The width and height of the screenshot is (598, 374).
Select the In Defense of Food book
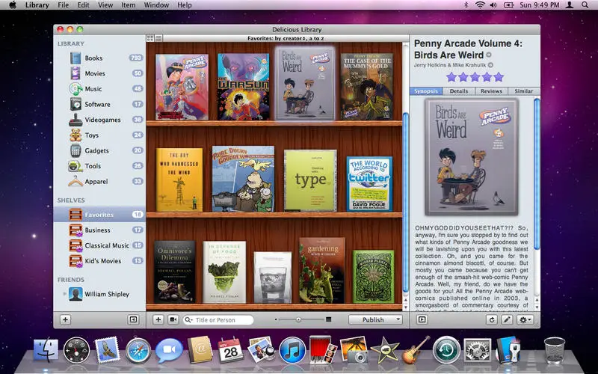pyautogui.click(x=224, y=272)
